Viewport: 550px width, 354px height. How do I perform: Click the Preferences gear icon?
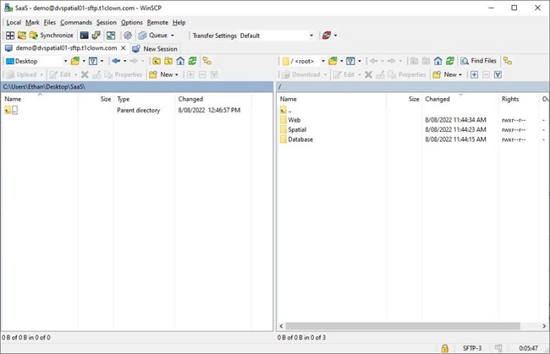pyautogui.click(x=128, y=35)
